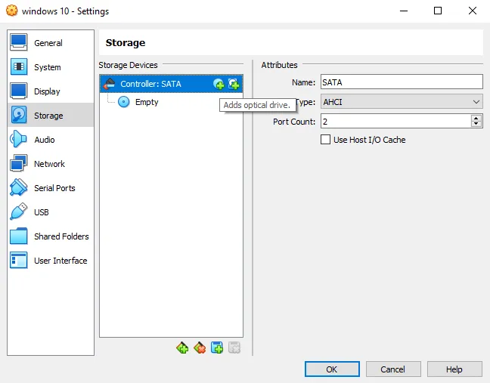The height and width of the screenshot is (383, 490).
Task: Click the Empty optical disc icon
Action: (124, 102)
